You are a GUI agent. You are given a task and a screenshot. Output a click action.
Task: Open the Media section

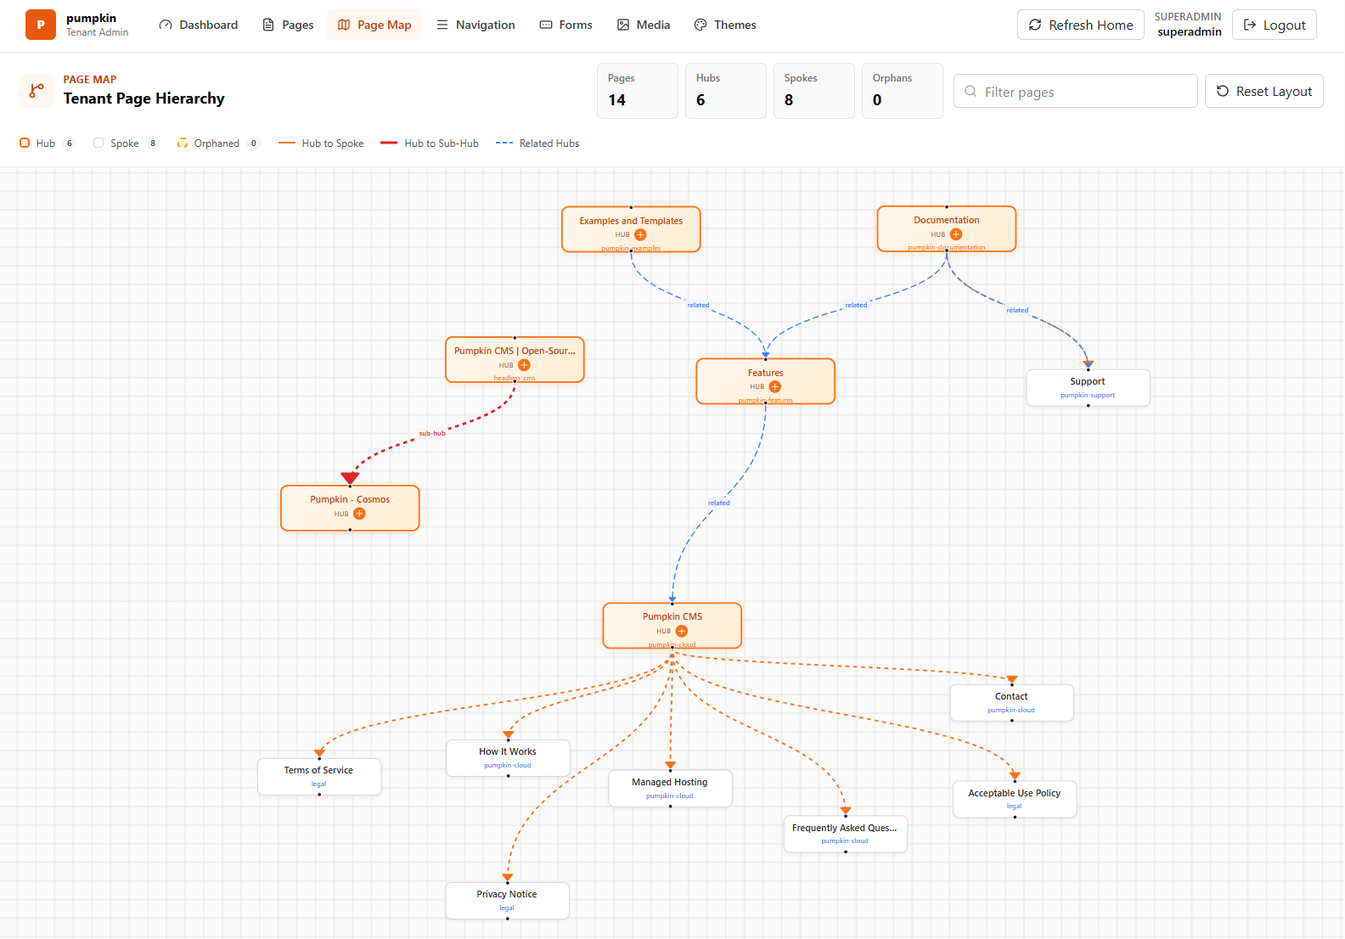(644, 25)
